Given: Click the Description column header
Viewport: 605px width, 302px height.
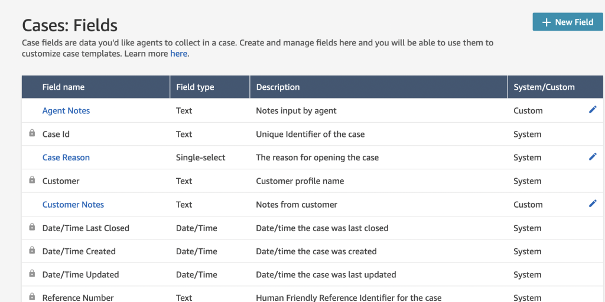Looking at the screenshot, I should pyautogui.click(x=278, y=87).
